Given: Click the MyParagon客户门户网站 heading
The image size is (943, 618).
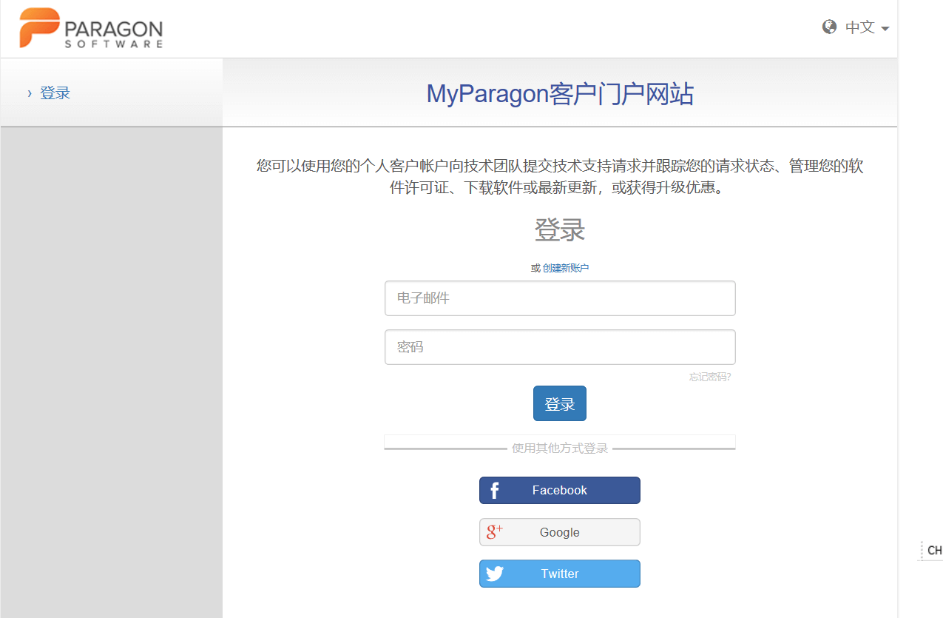Looking at the screenshot, I should click(x=560, y=94).
